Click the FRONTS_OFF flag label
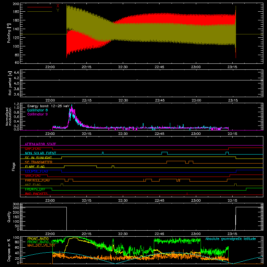The width and height of the screenshot is (267, 267). pyautogui.click(x=35, y=189)
